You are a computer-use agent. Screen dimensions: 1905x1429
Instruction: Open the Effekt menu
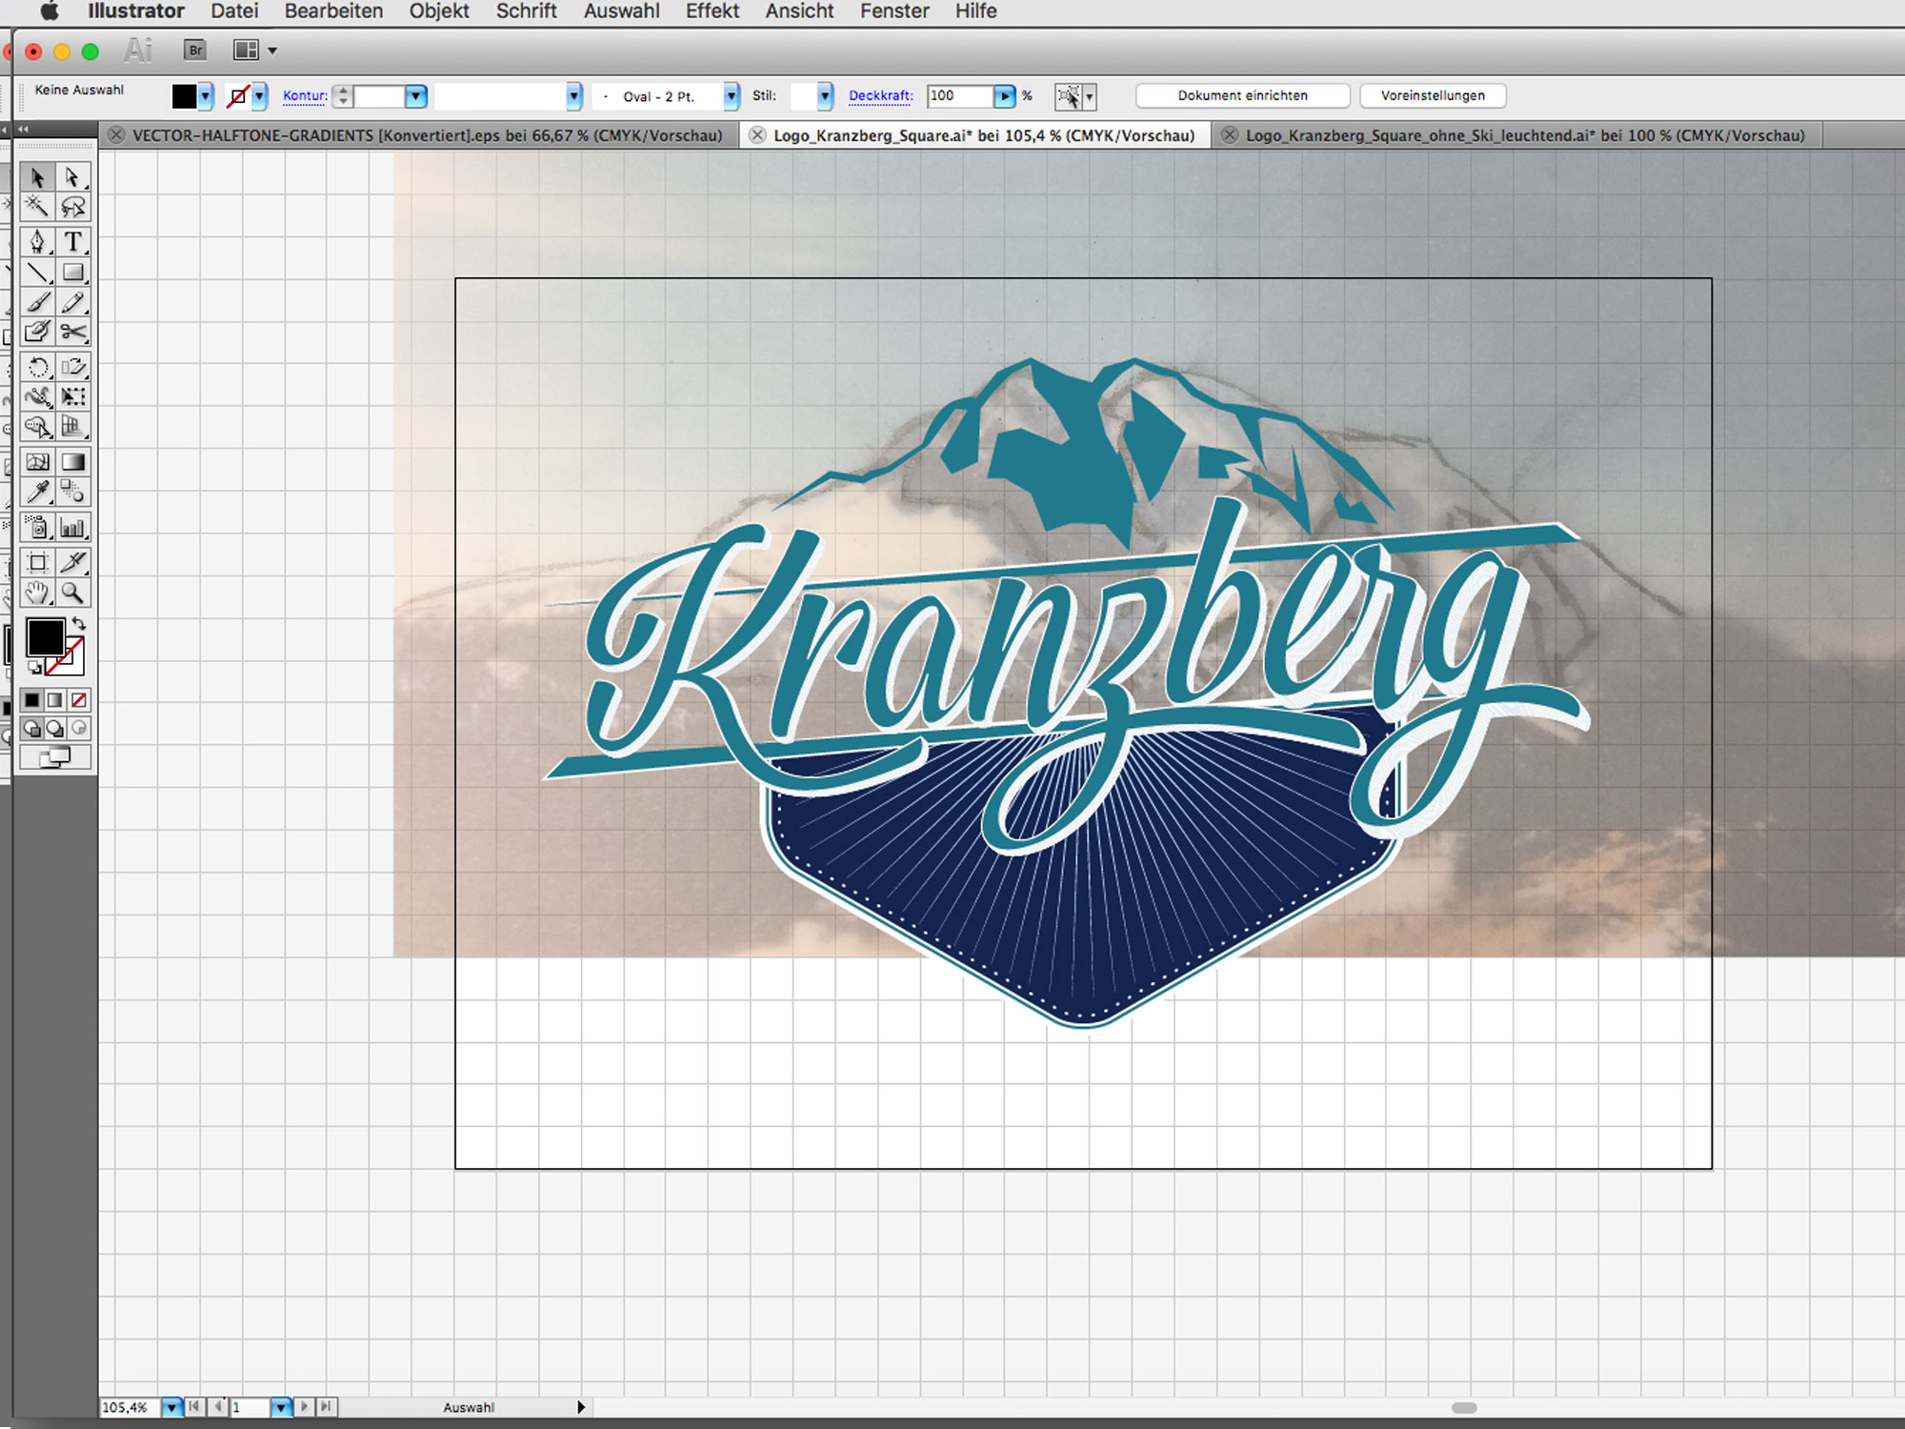[x=712, y=11]
